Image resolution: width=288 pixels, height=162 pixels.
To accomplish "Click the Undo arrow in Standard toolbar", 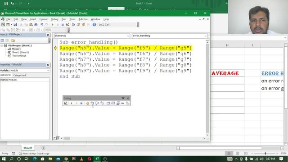I will tap(42, 24).
